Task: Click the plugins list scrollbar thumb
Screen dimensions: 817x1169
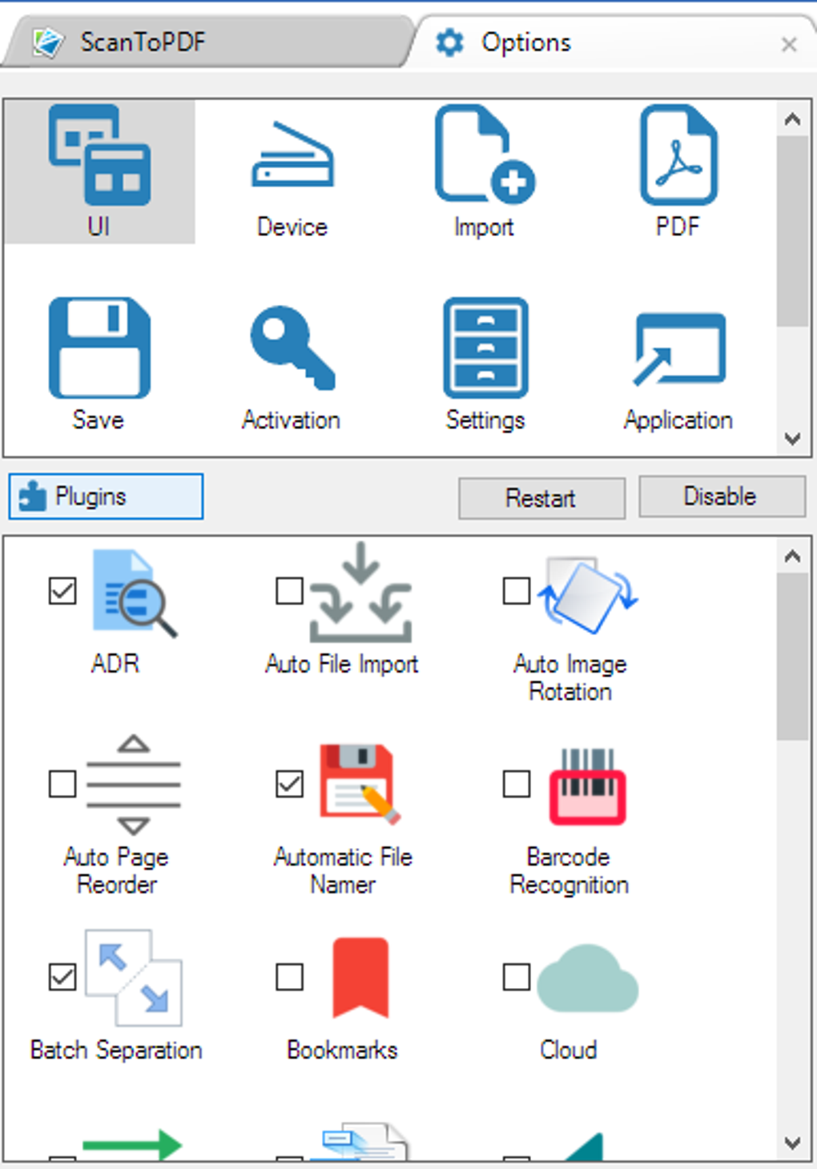Action: (x=792, y=657)
